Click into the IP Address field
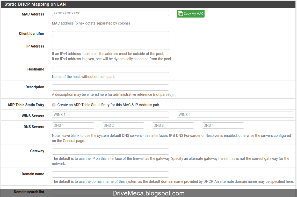The width and height of the screenshot is (297, 197). (110, 47)
